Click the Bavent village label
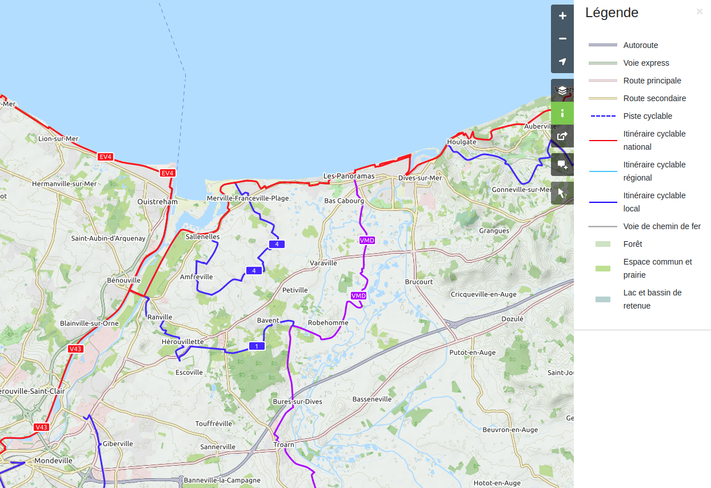The image size is (711, 488). click(x=268, y=320)
